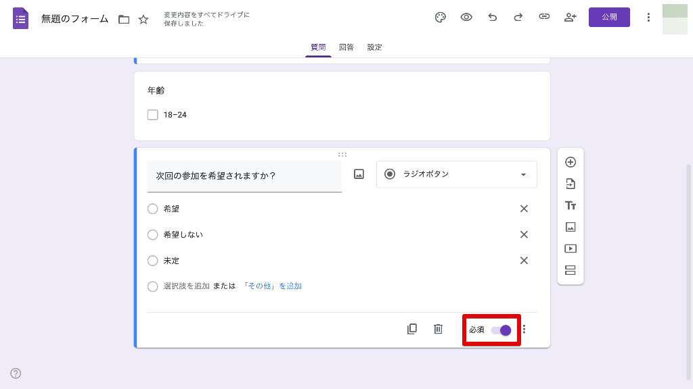
Task: Click the 「その他」を追加 link
Action: [x=272, y=286]
